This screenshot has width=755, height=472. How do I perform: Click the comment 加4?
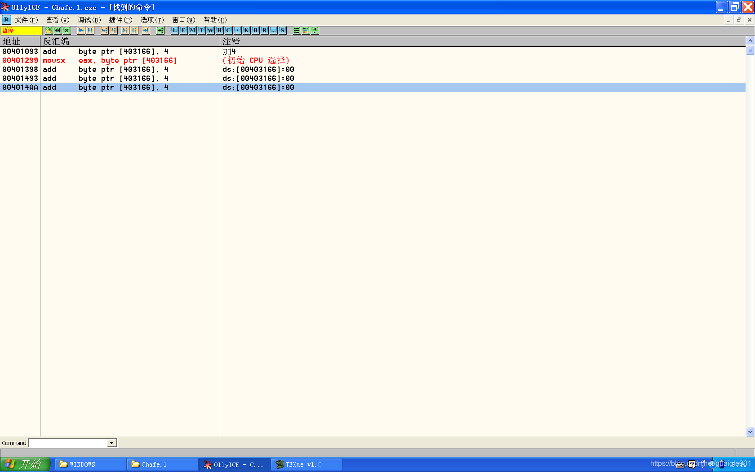coord(229,51)
